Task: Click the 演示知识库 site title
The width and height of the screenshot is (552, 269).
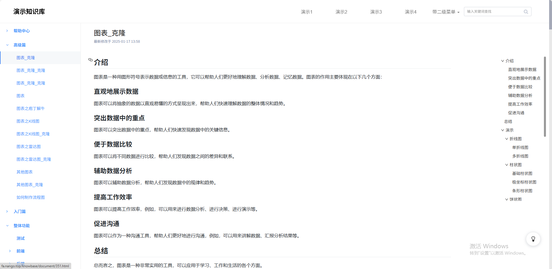Action: [29, 12]
